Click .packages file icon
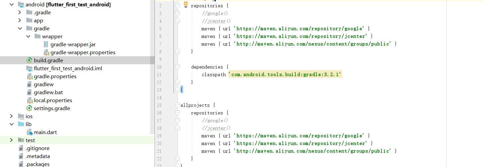This screenshot has width=483, height=167. [x=21, y=164]
